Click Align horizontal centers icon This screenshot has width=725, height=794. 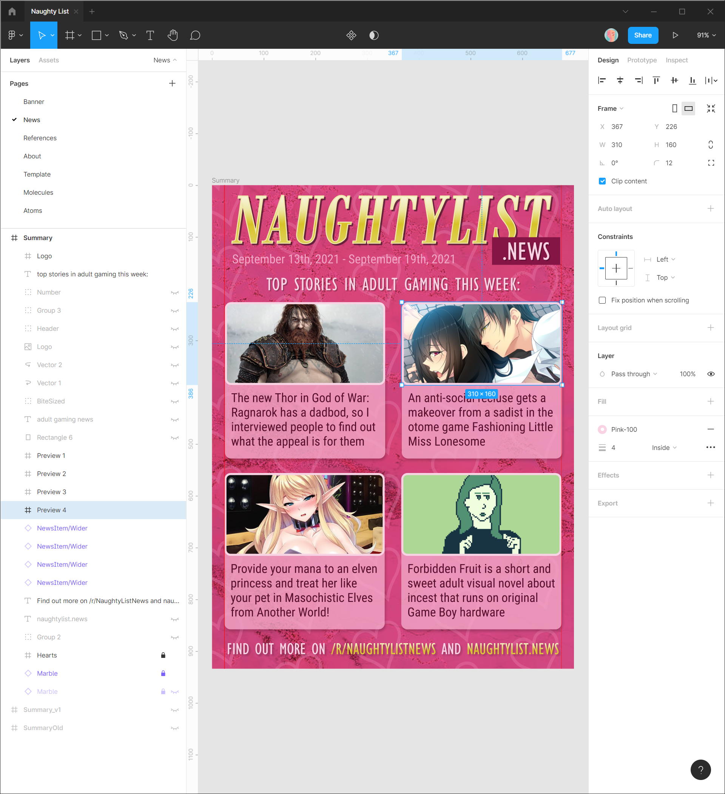click(x=620, y=80)
